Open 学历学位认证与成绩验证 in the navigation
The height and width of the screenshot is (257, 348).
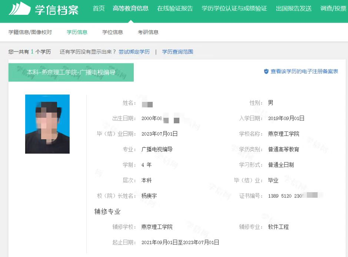click(x=234, y=9)
